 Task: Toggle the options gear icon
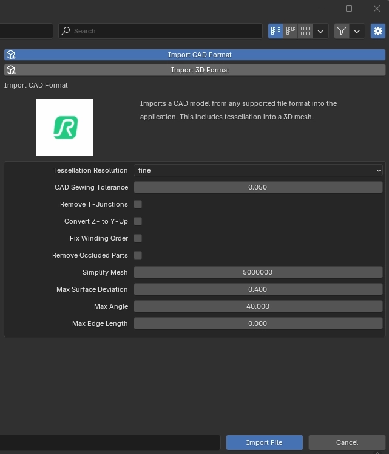[x=378, y=31]
